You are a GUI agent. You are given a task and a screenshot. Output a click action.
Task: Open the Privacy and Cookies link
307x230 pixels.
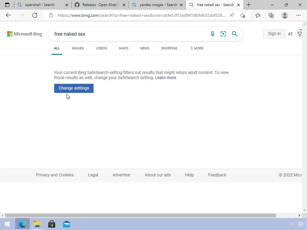[55, 175]
